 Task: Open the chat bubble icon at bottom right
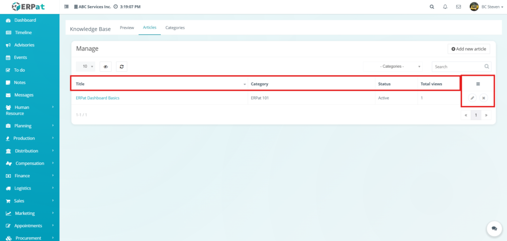494,228
